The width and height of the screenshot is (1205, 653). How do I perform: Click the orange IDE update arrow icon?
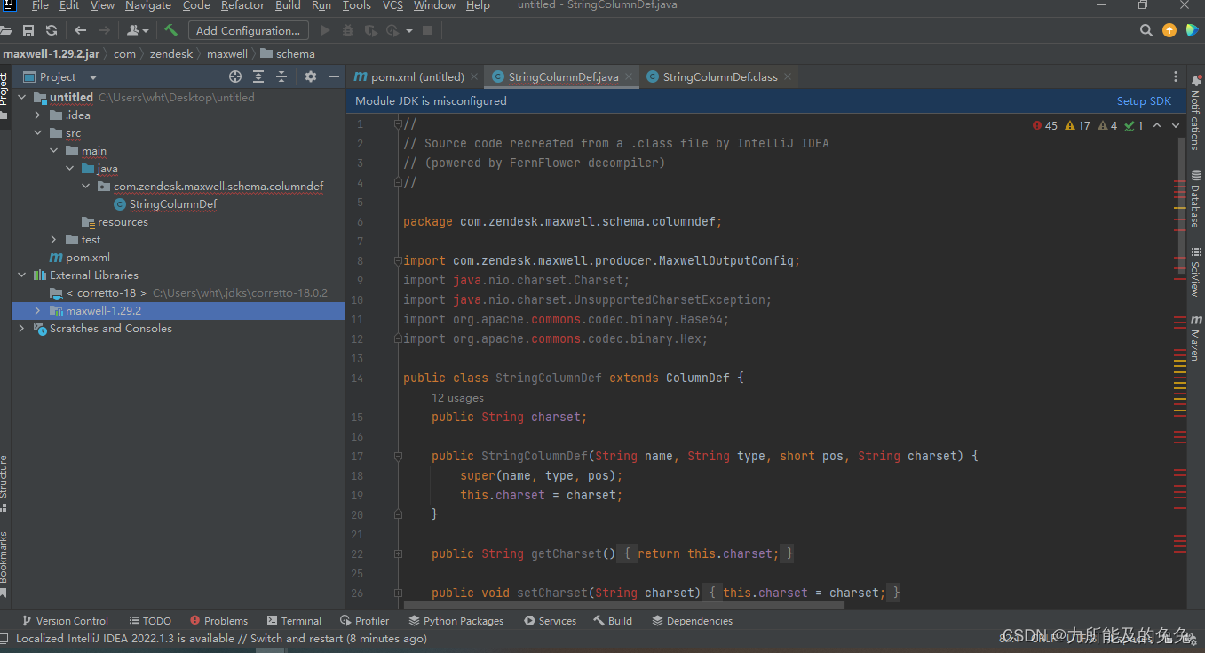coord(1169,30)
